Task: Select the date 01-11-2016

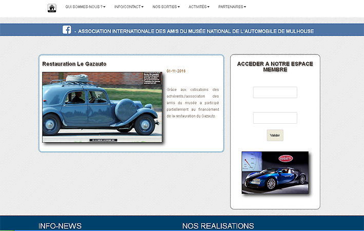Action: pyautogui.click(x=176, y=71)
